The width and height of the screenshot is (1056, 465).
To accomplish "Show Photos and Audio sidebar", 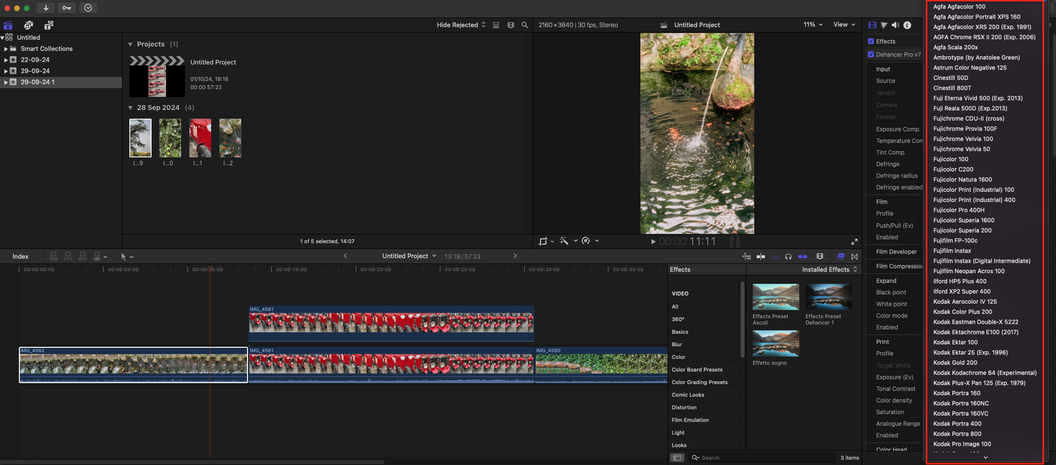I will [29, 25].
